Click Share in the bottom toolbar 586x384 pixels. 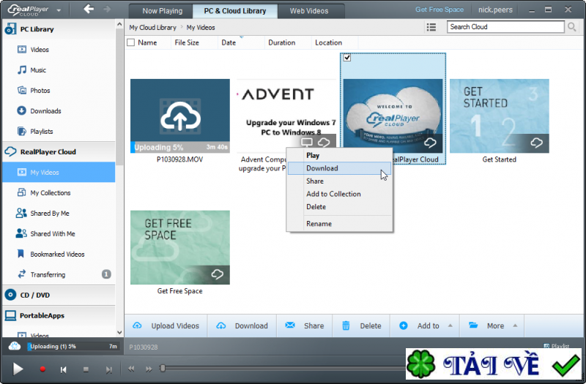pos(305,325)
